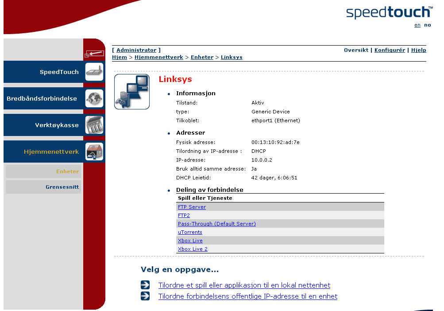444x311 pixels.
Task: Click the Hjemmenettverk house icon
Action: (94, 152)
